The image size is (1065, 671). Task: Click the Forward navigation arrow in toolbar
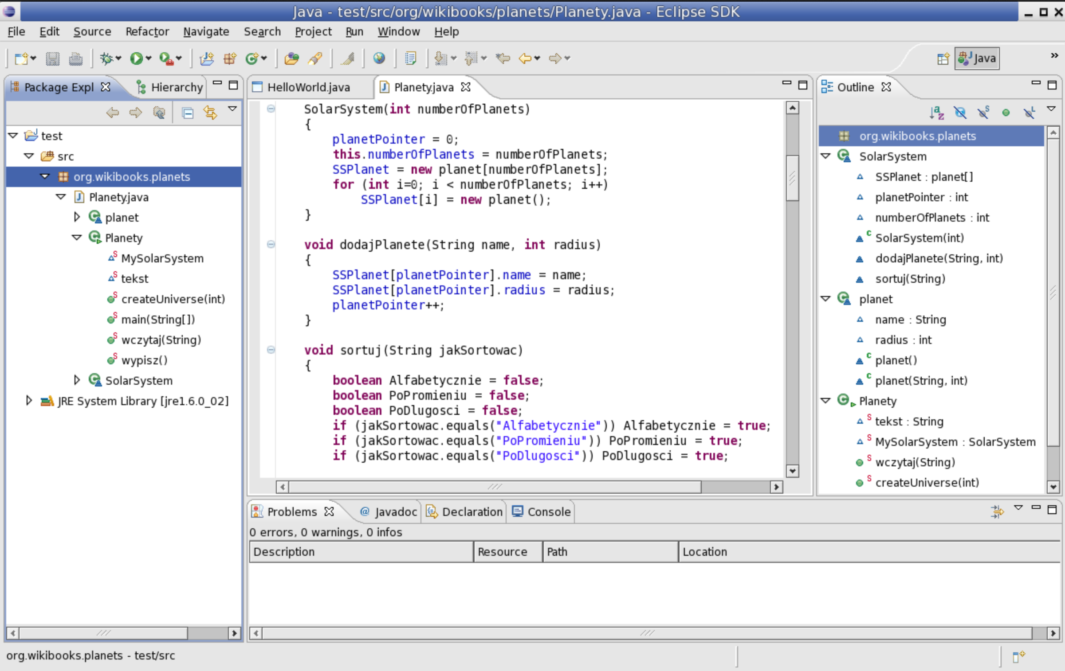click(555, 59)
